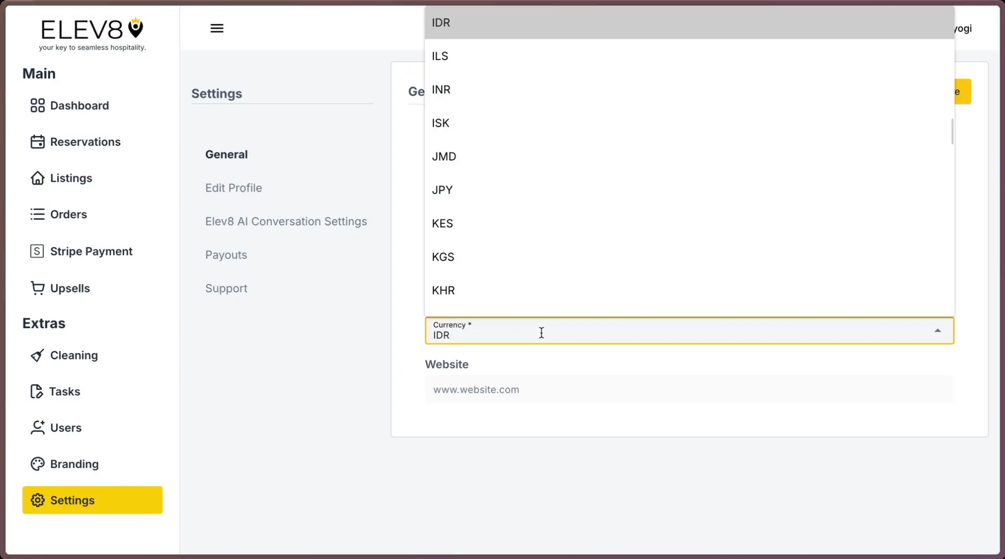Click the ELEV8 logo

click(x=92, y=29)
